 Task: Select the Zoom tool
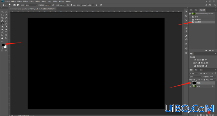(x=6, y=38)
